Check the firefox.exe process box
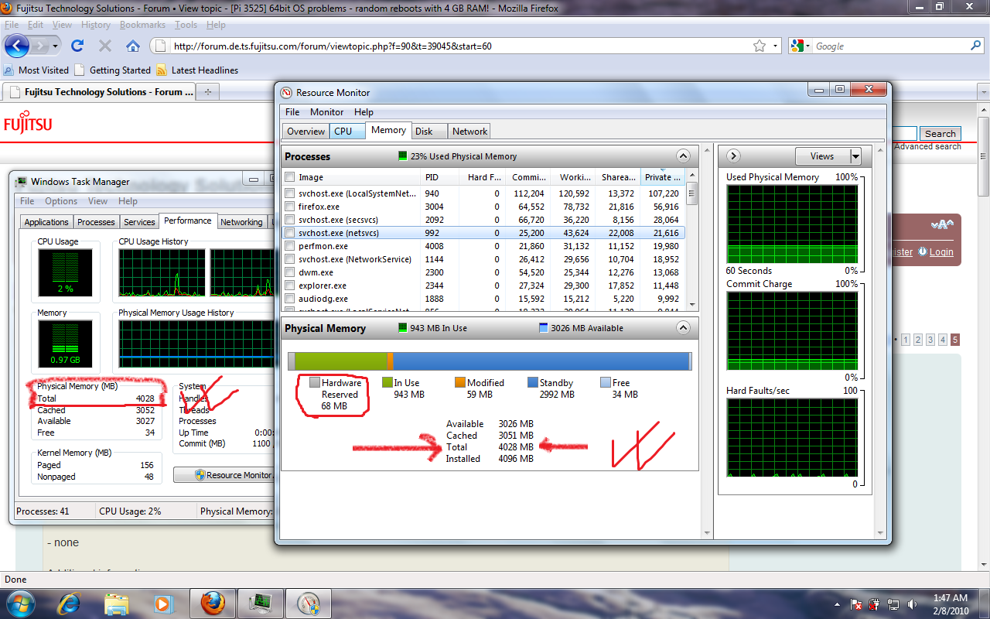Image resolution: width=990 pixels, height=619 pixels. [290, 207]
